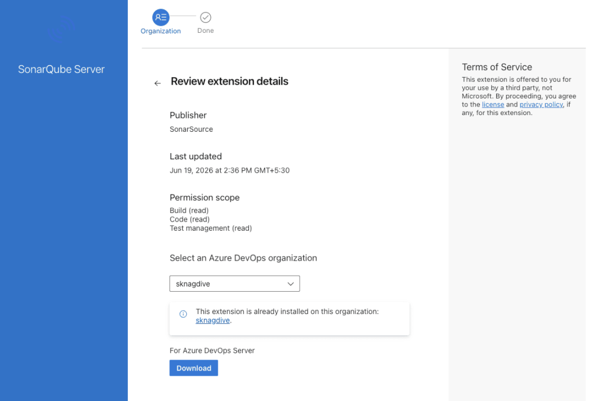Click the SonarQube Server title
Image resolution: width=590 pixels, height=401 pixels.
pyautogui.click(x=61, y=69)
